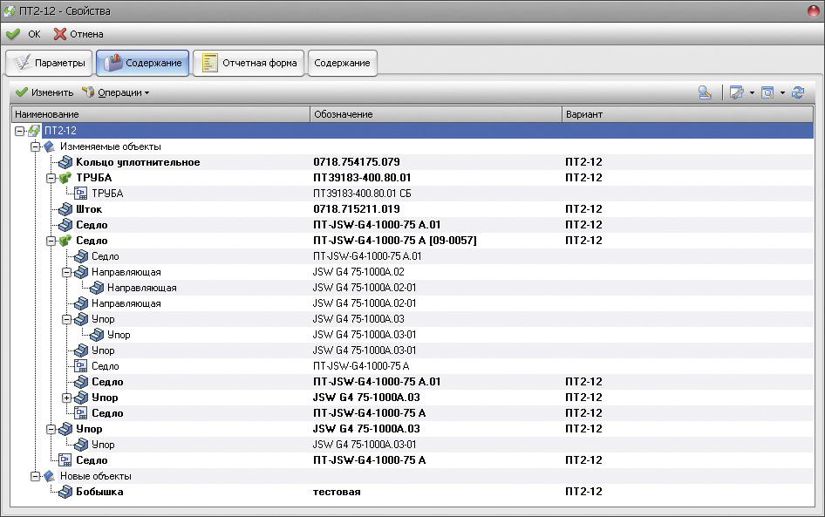Click the preview window magnifier icon
This screenshot has height=517, width=825.
(767, 92)
